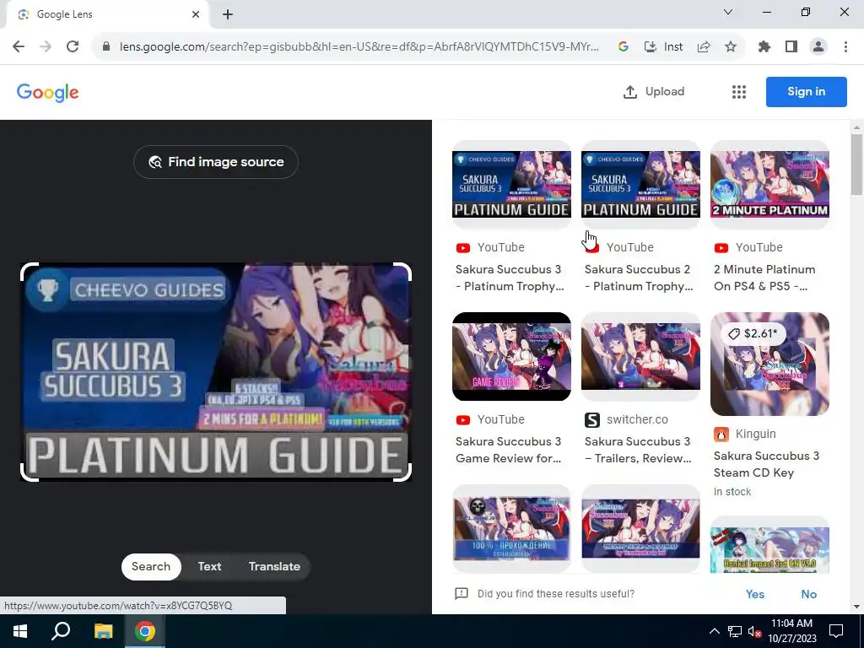Close the Google Lens tab
The height and width of the screenshot is (648, 864).
pos(196,14)
